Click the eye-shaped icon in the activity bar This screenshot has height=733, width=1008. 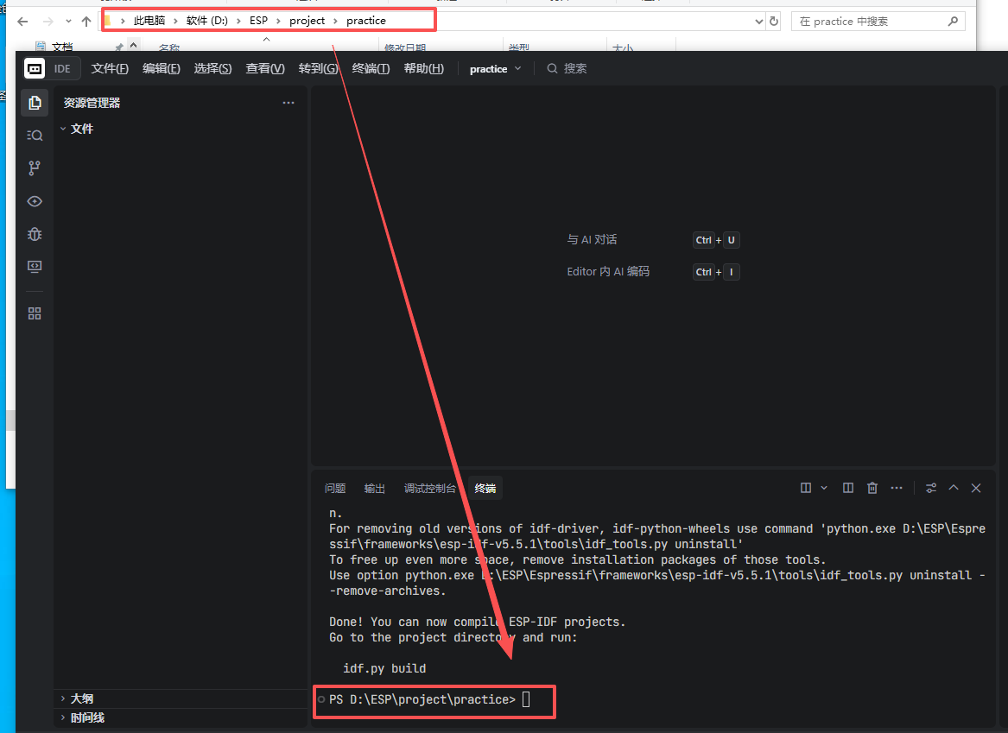(35, 201)
